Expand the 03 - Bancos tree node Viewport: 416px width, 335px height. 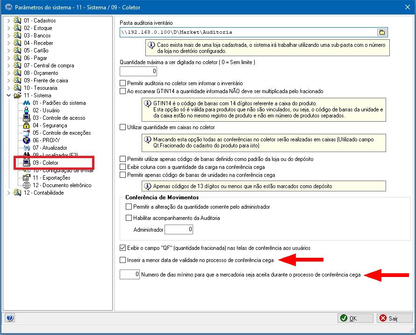click(x=8, y=36)
